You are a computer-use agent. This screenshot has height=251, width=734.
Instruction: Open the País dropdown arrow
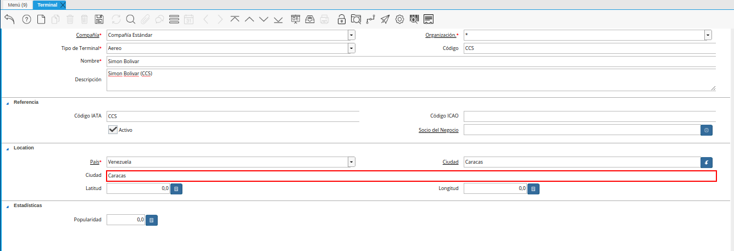coord(351,162)
